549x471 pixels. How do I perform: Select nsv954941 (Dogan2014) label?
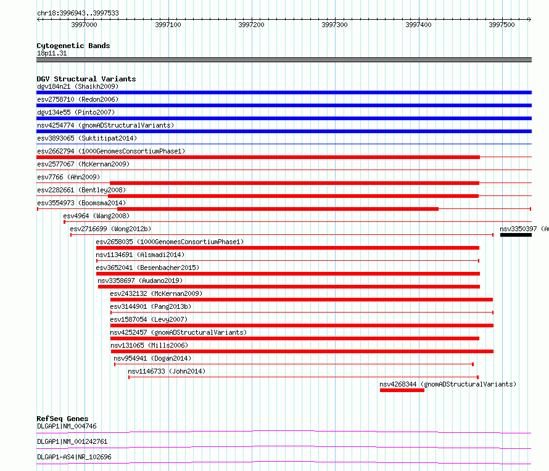(x=152, y=358)
